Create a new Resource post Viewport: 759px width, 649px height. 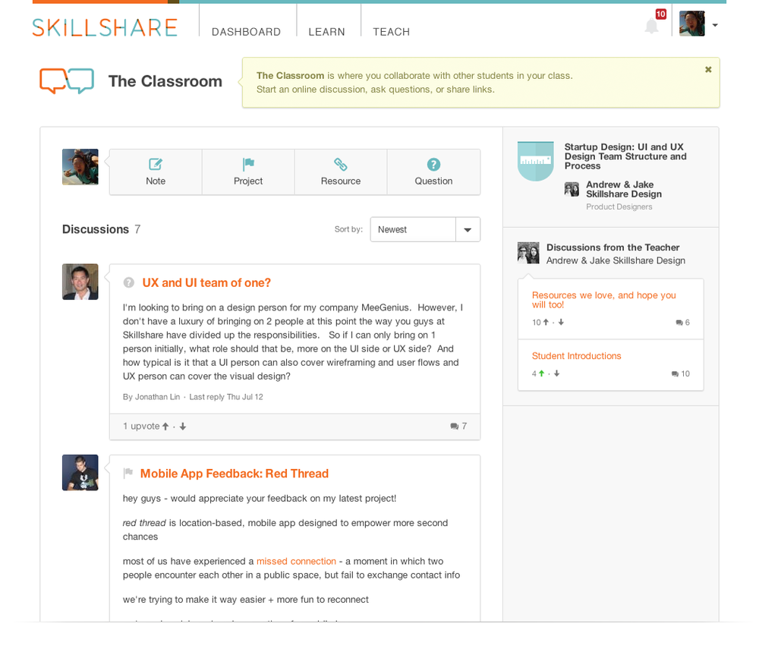coord(341,172)
